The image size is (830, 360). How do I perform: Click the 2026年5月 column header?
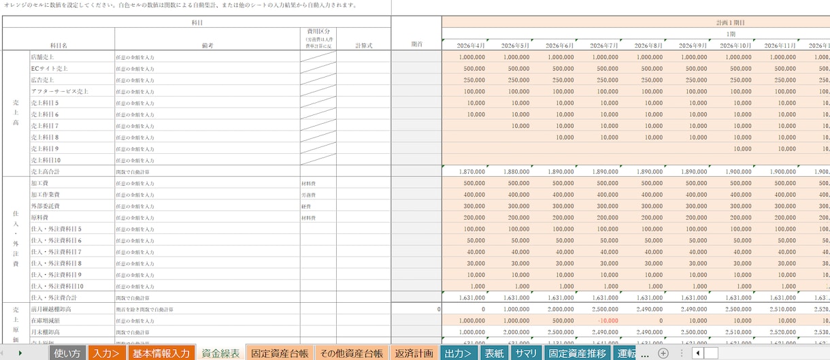coord(508,45)
